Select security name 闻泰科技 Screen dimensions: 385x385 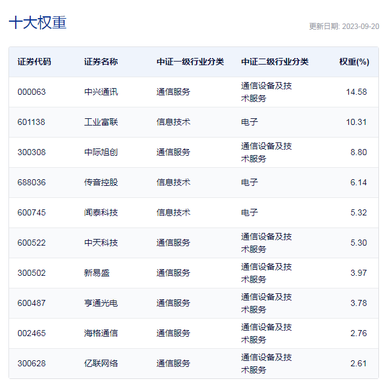(101, 212)
